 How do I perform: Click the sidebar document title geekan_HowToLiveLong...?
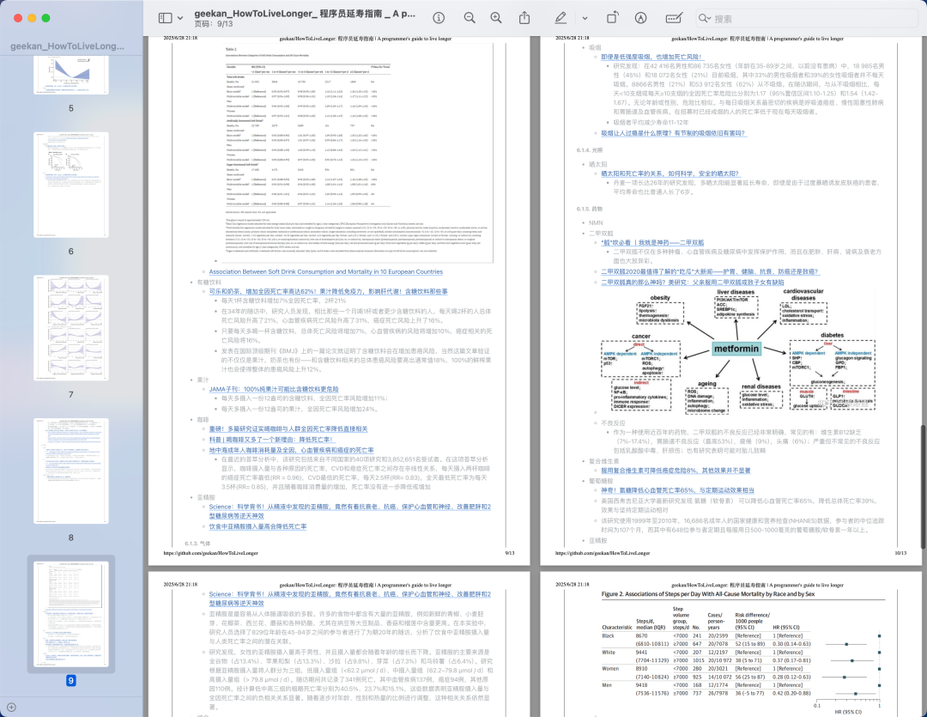coord(68,46)
